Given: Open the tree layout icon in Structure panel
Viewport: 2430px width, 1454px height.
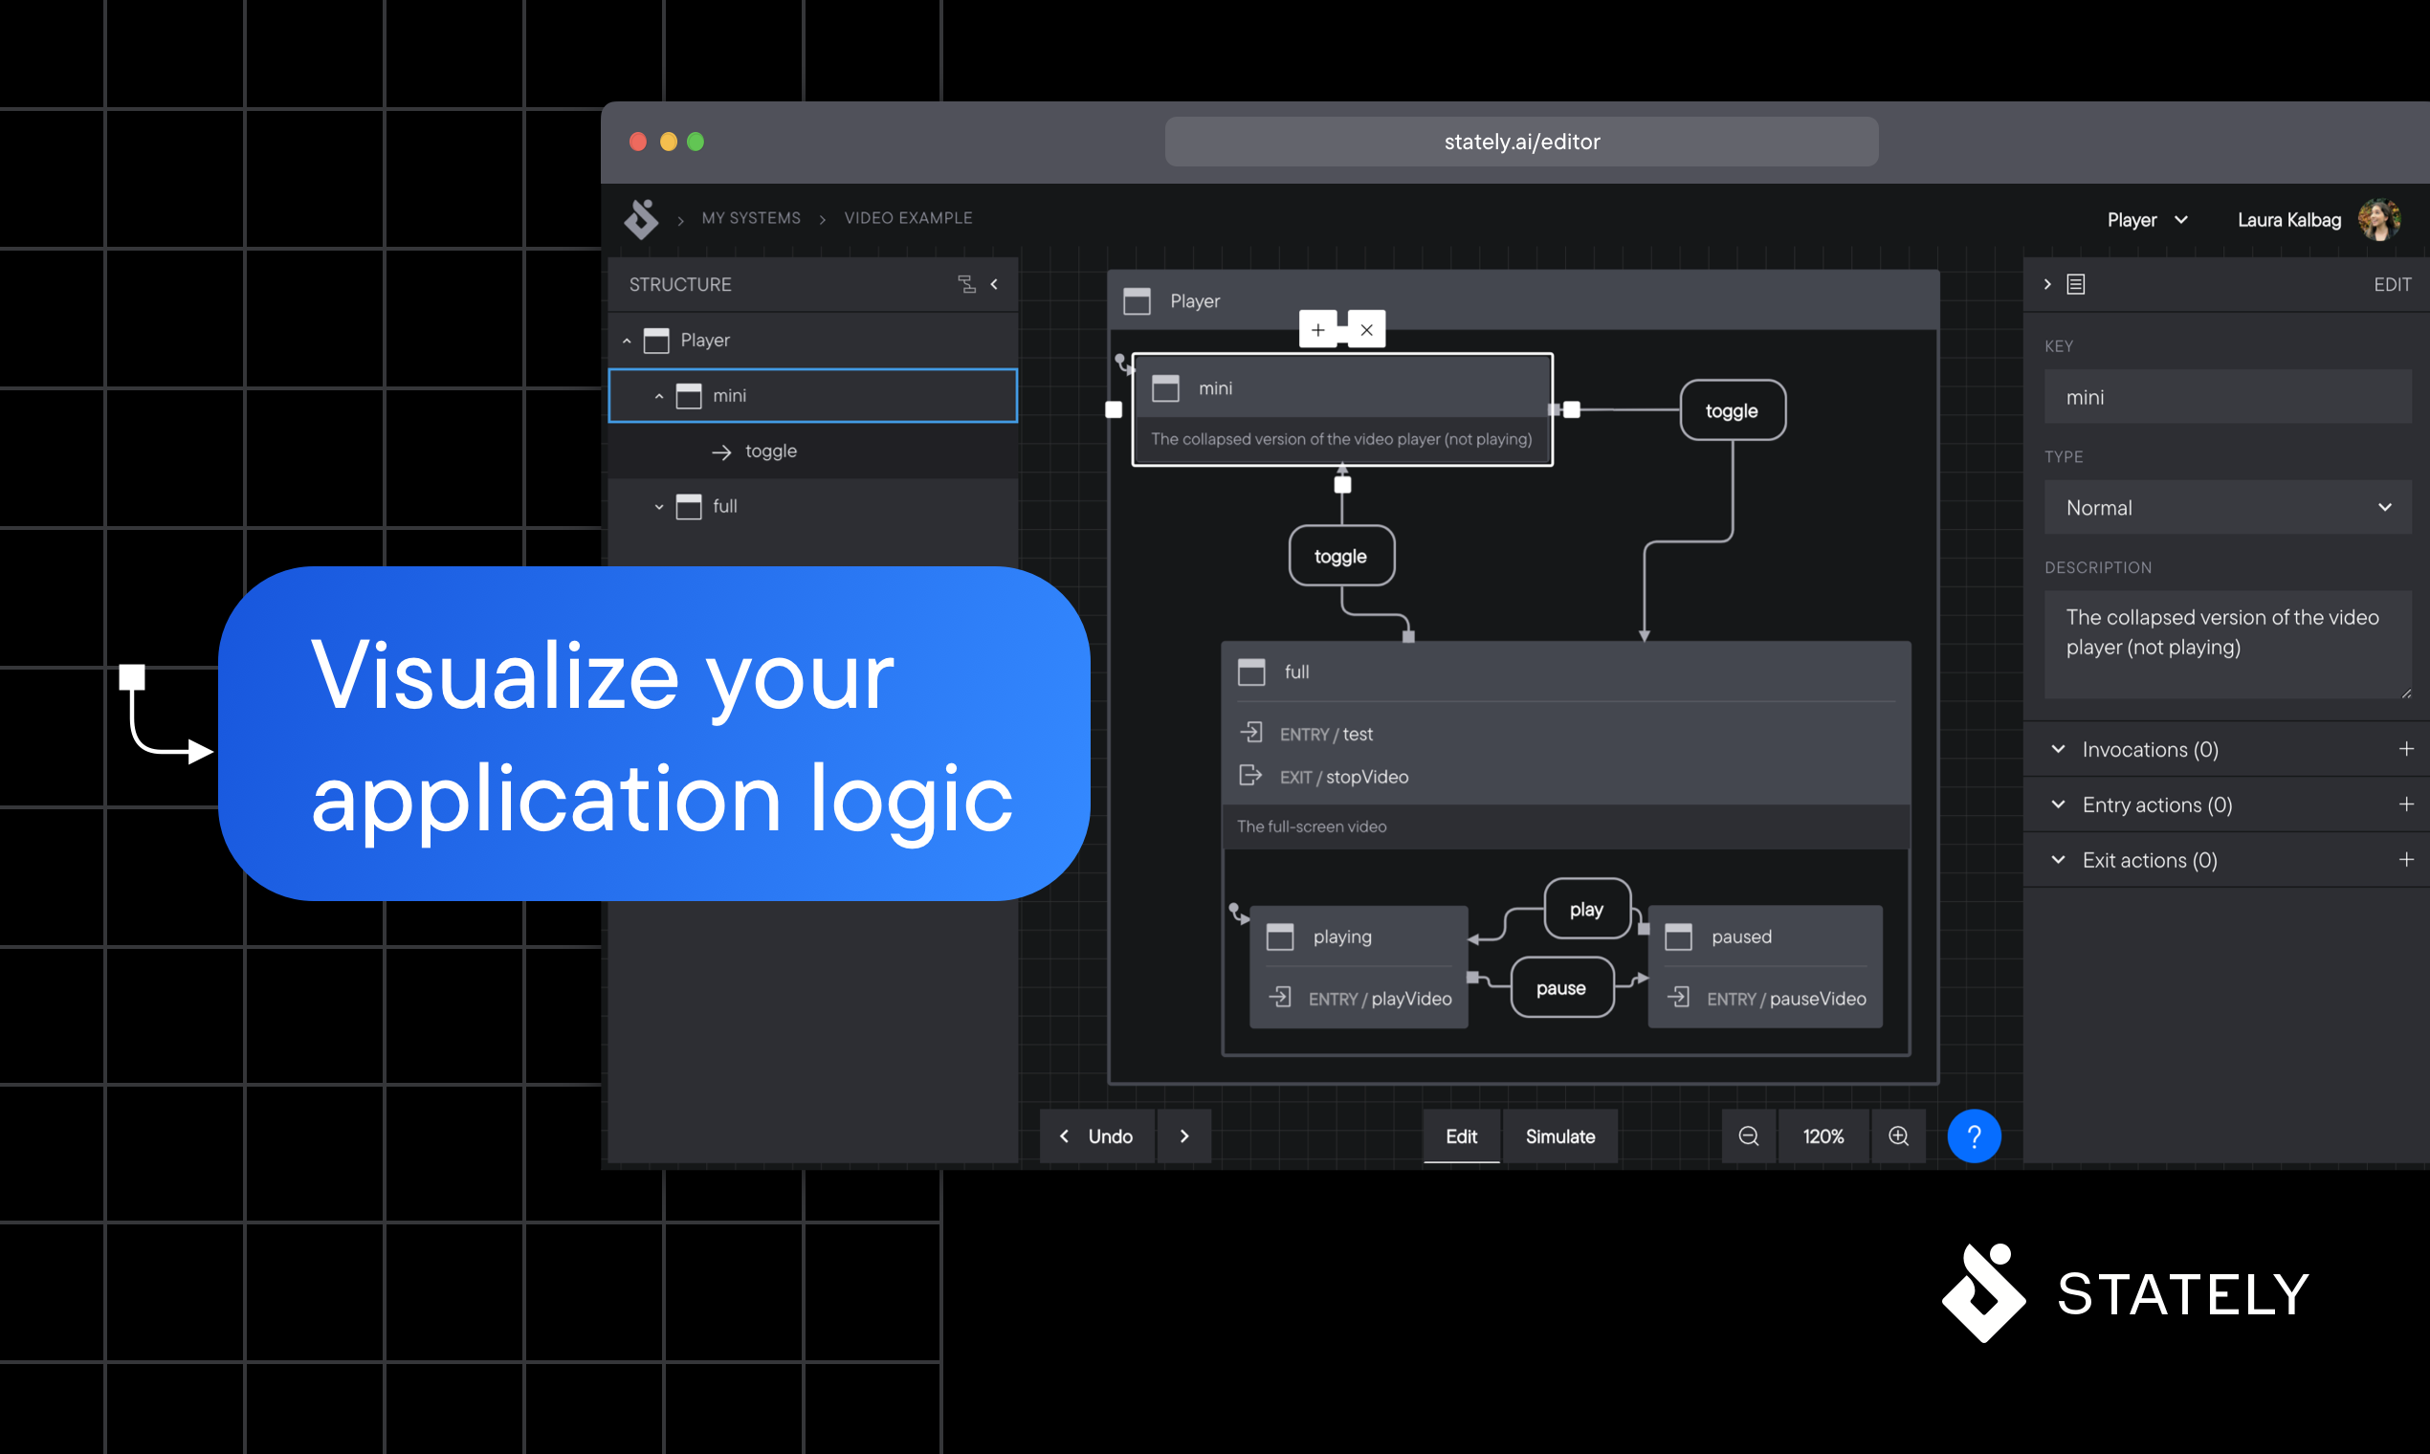Looking at the screenshot, I should pyautogui.click(x=967, y=284).
